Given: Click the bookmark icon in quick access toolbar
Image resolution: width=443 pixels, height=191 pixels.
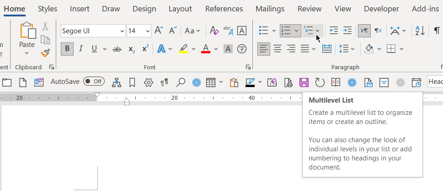Looking at the screenshot, I should 132,82.
